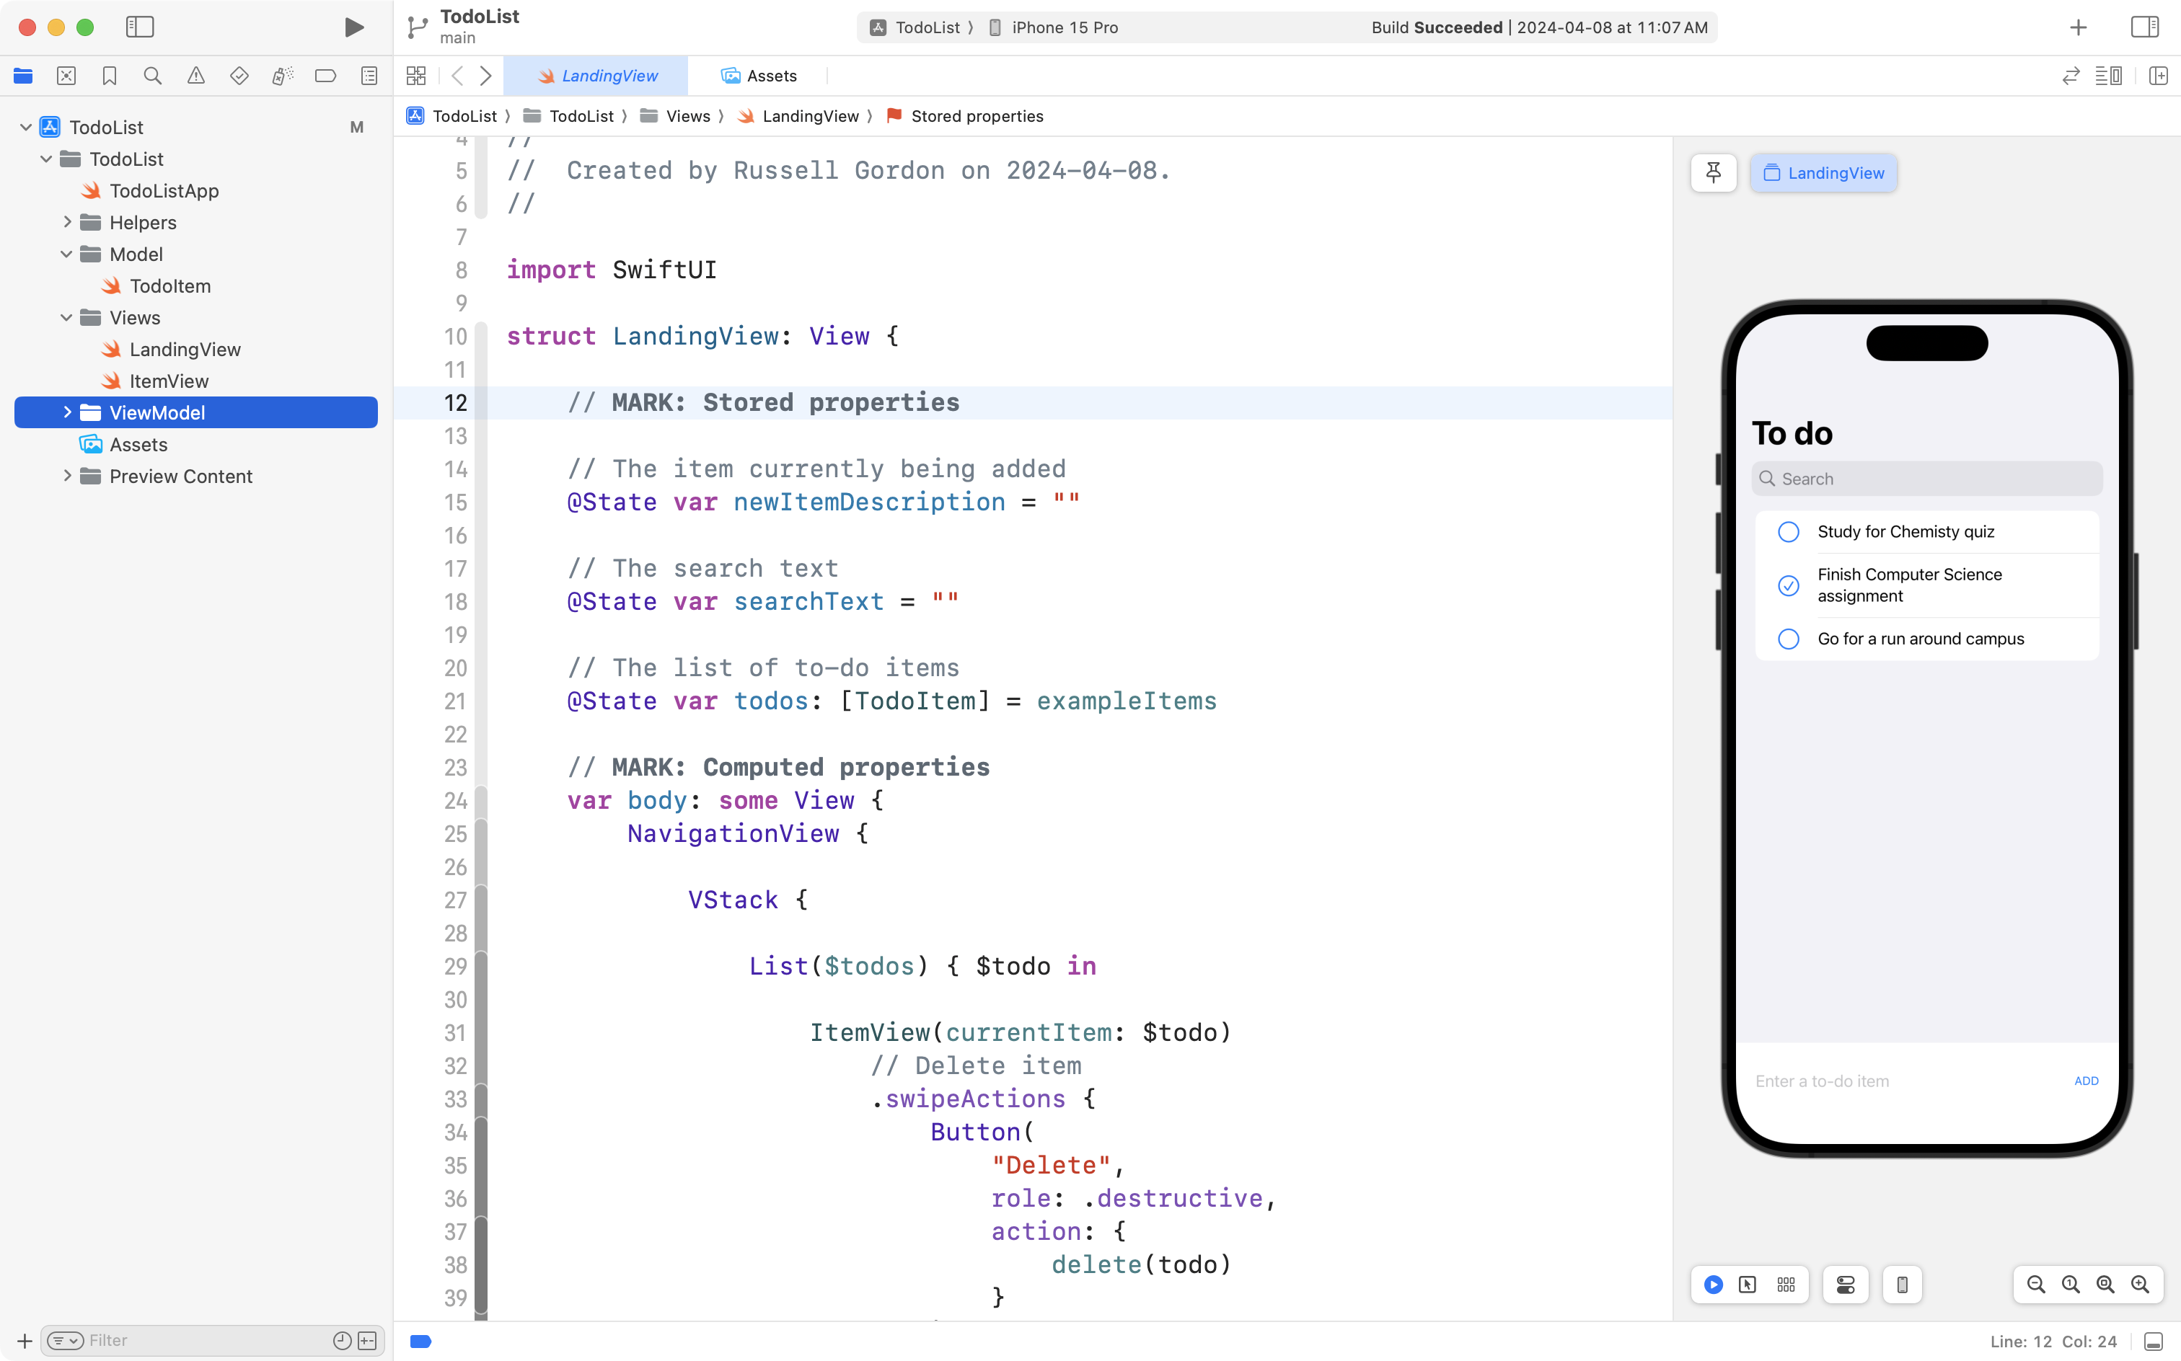Run the project with the play button

(x=354, y=27)
